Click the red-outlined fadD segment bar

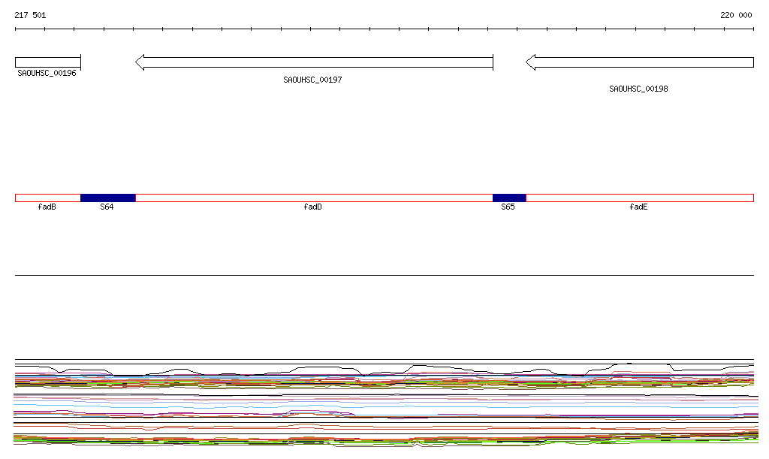point(314,198)
